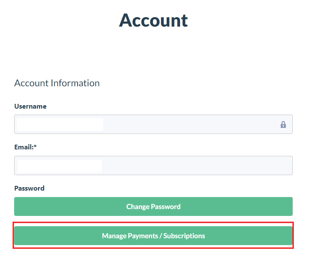The height and width of the screenshot is (267, 321).
Task: Click the word Password on green button
Action: click(166, 206)
